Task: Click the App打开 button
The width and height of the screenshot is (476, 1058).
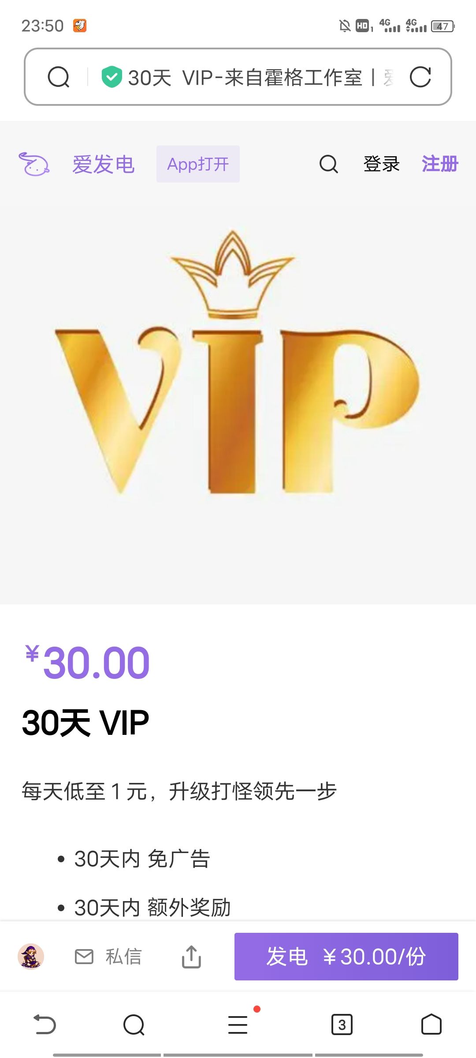Action: click(x=198, y=164)
